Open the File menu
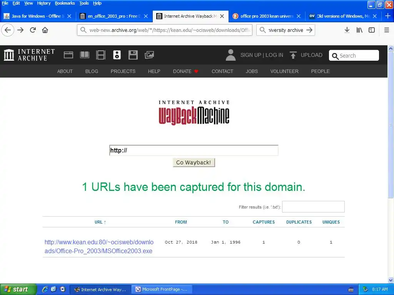This screenshot has width=394, height=295. 5,3
